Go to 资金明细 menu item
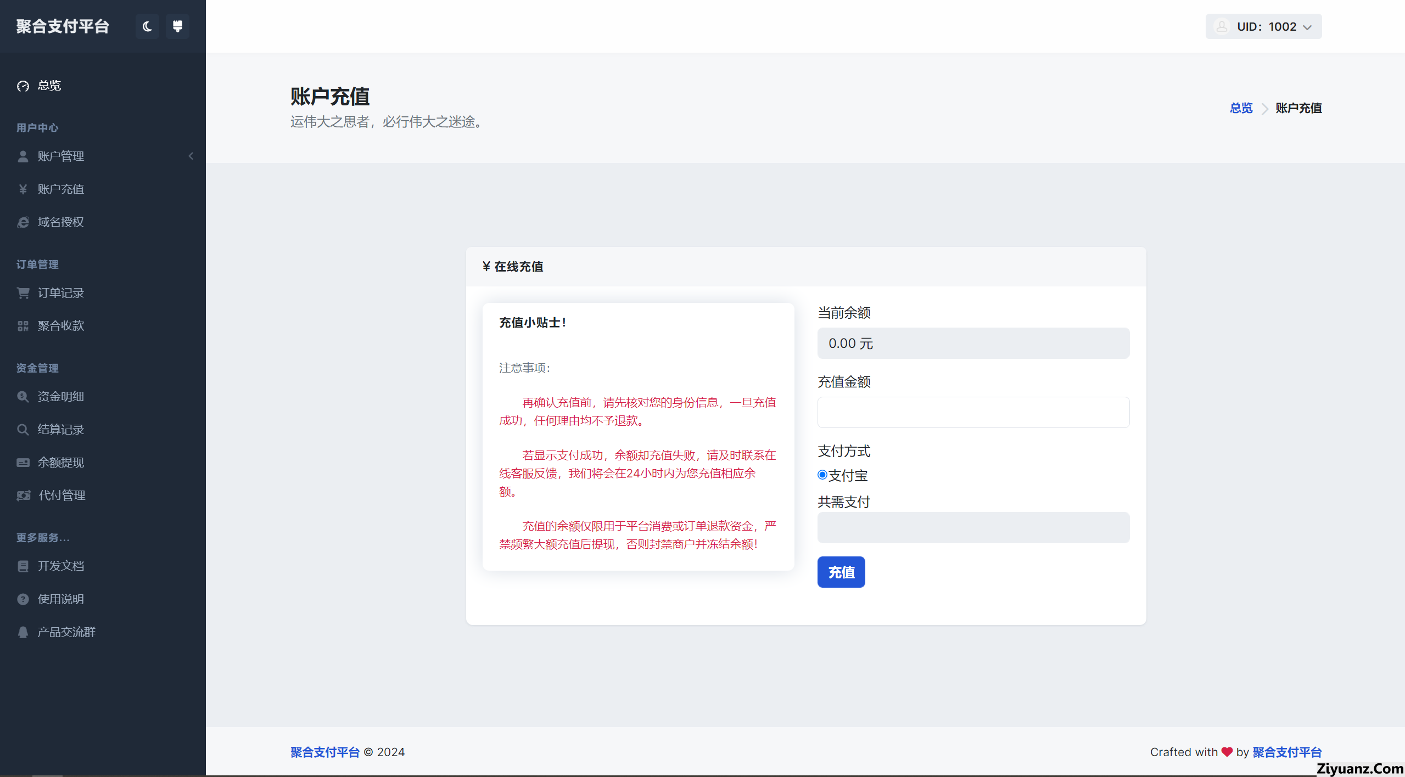 click(61, 397)
